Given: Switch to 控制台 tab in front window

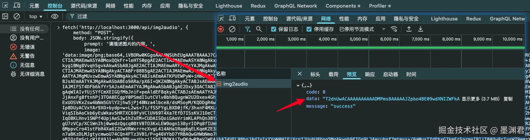Looking at the screenshot, I should tap(270, 19).
